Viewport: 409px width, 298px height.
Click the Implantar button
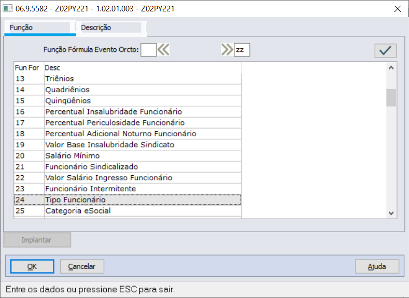(37, 240)
